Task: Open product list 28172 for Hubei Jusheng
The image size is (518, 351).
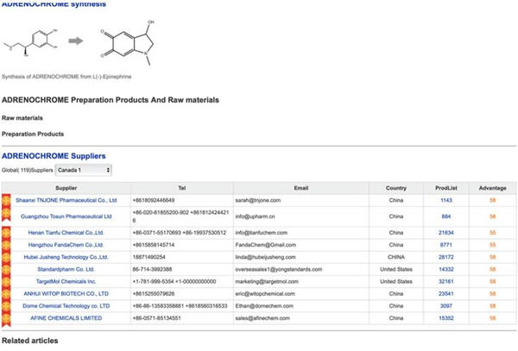Action: tap(446, 257)
